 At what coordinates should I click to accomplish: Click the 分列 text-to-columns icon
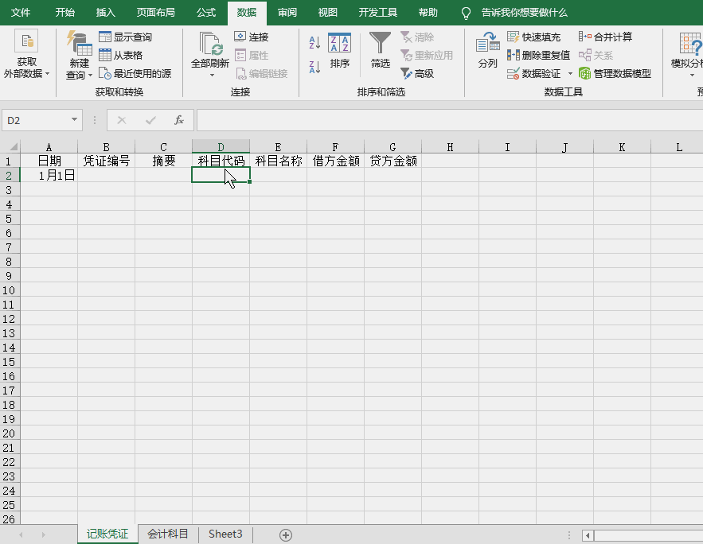point(488,41)
